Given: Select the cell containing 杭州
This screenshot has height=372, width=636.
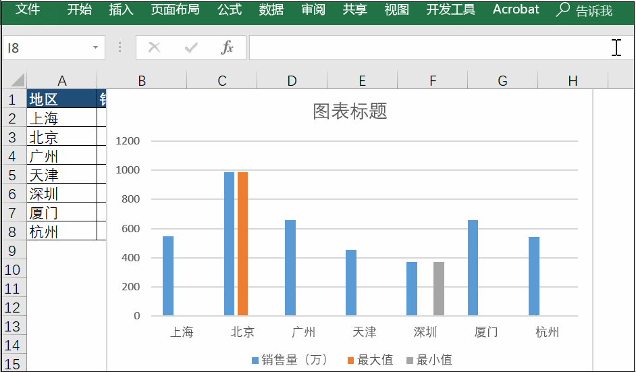Looking at the screenshot, I should (61, 231).
